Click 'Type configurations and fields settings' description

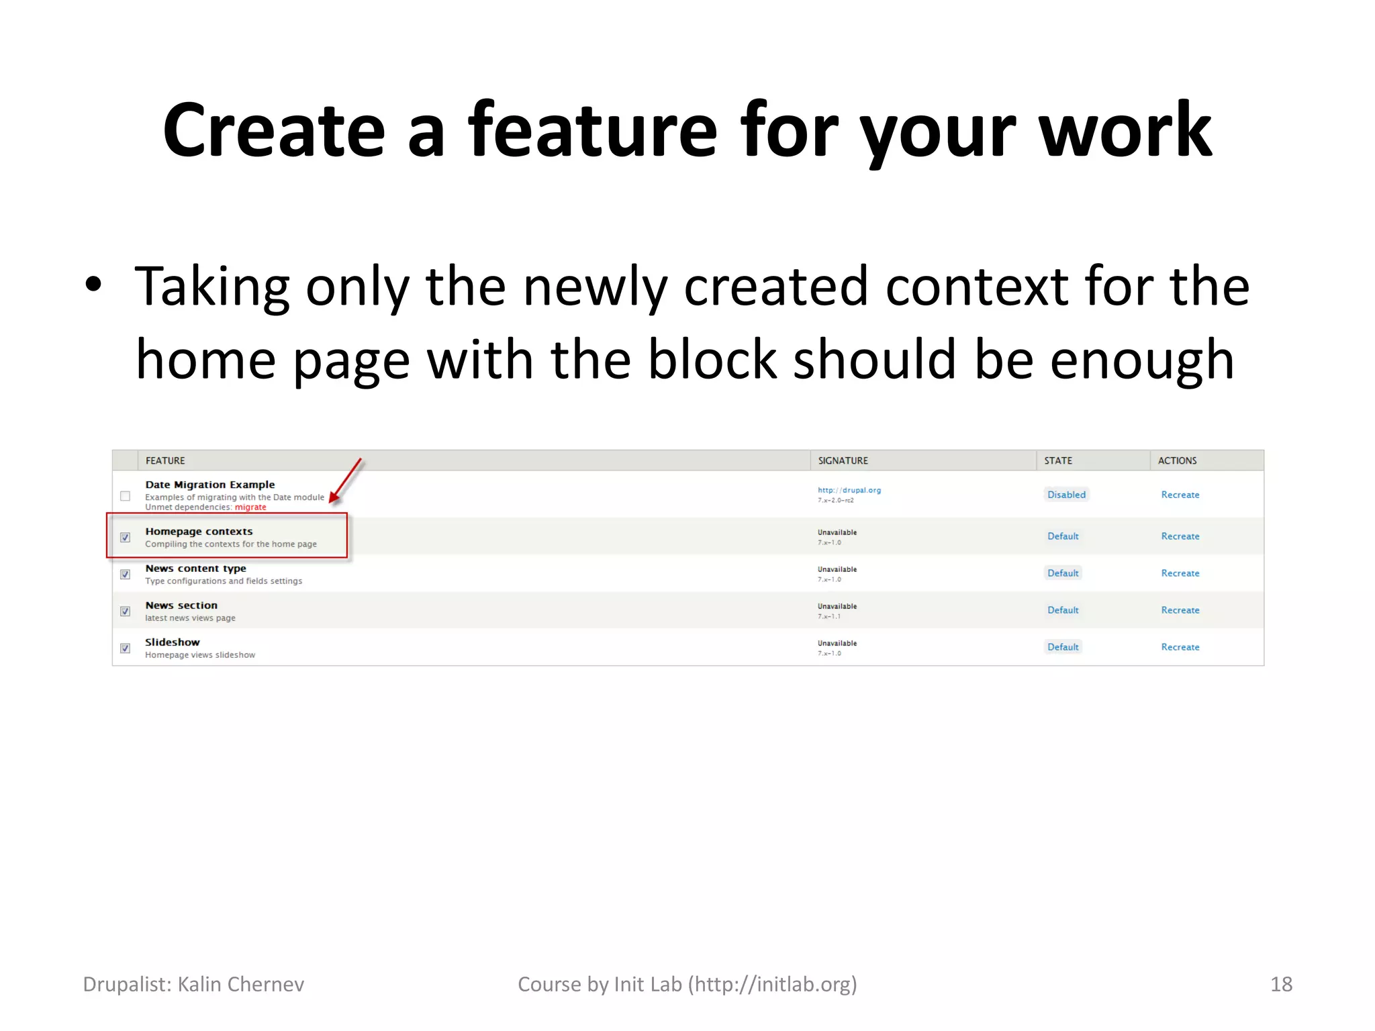pos(224,581)
